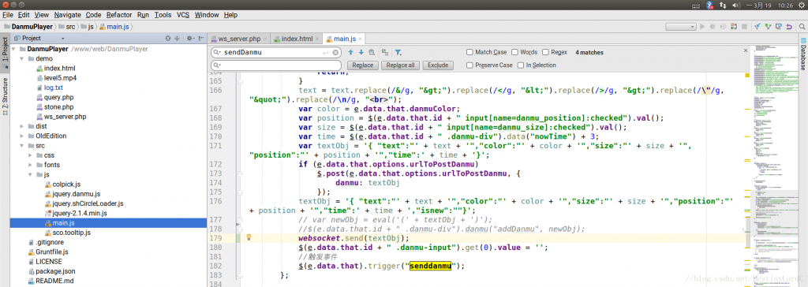Expand the css folder
The width and height of the screenshot is (808, 287).
tap(30, 155)
